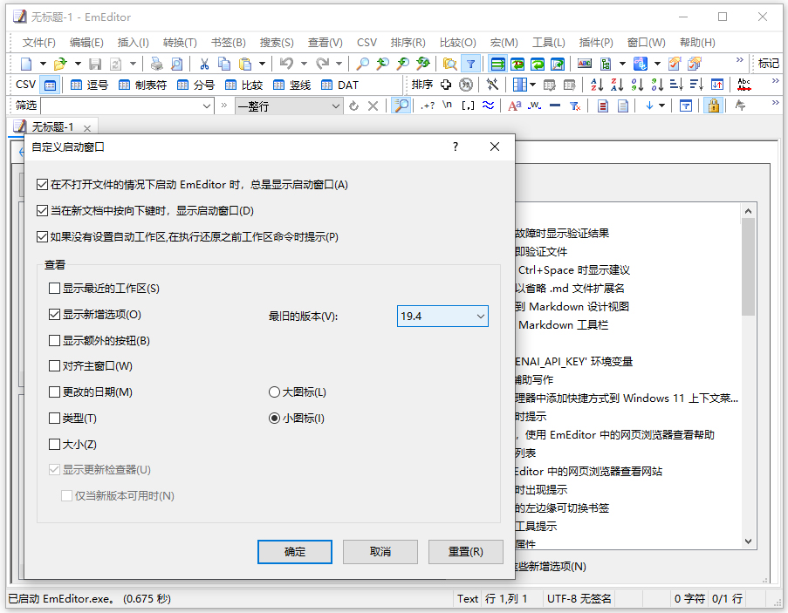Select the CSV comma delimiter mode (逗号)
The image size is (788, 613).
pyautogui.click(x=87, y=85)
